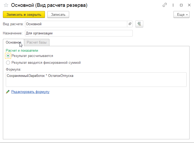Click the icon button beside Вид расчета field
The width and height of the screenshot is (194, 143).
click(139, 24)
